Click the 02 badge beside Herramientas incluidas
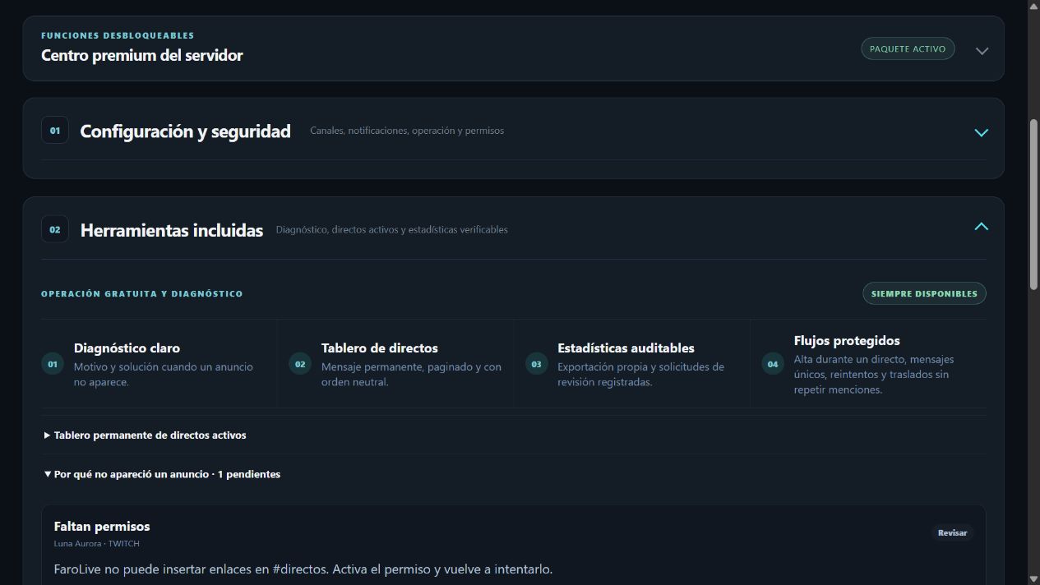Viewport: 1040px width, 585px height. (x=55, y=229)
